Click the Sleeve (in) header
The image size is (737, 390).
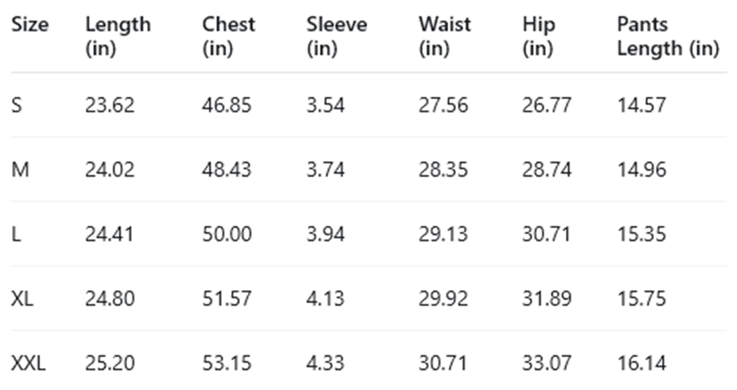337,36
